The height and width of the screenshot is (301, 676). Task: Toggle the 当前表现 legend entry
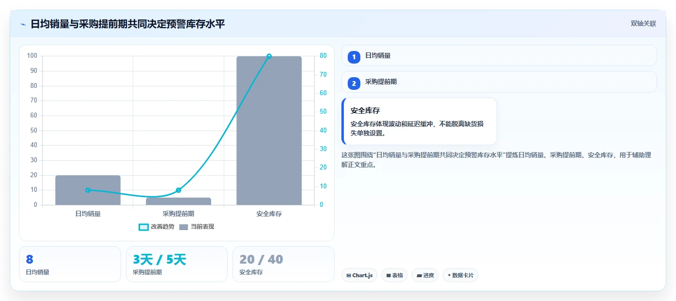196,227
